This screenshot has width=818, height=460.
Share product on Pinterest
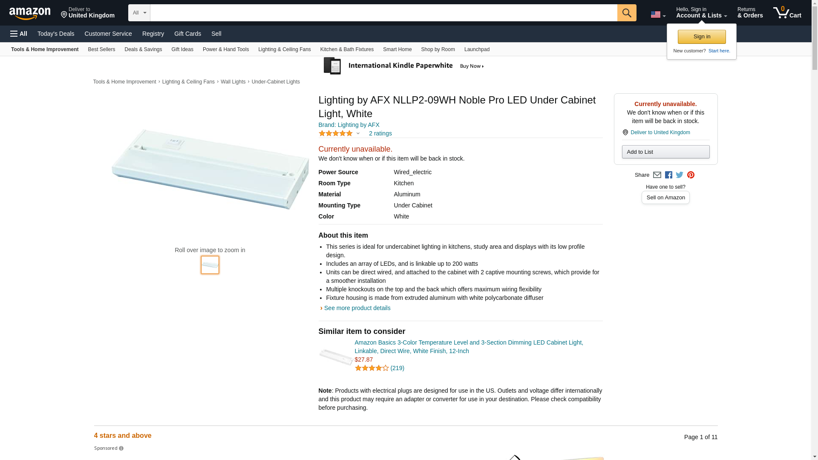coord(691,175)
